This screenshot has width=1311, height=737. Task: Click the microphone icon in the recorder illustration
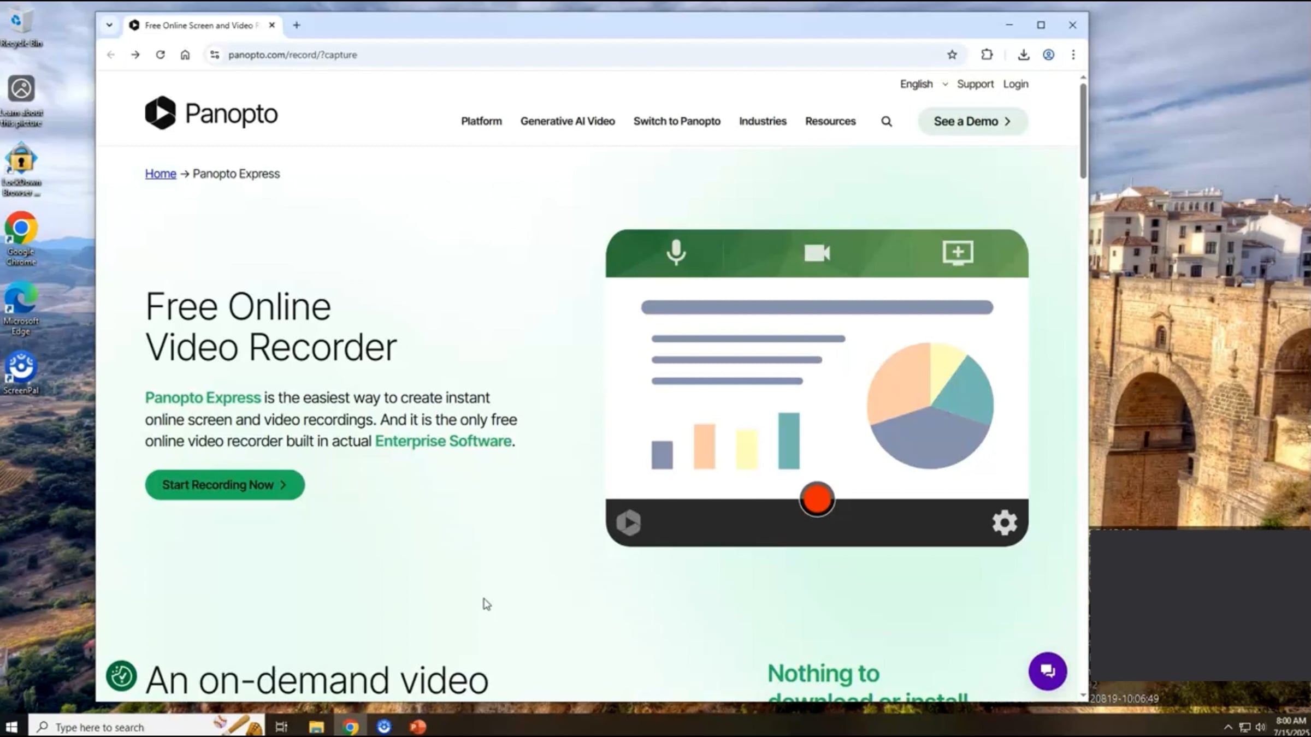(x=676, y=253)
